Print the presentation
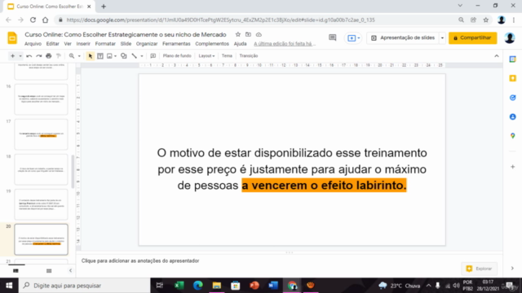This screenshot has height=293, width=522. pyautogui.click(x=49, y=56)
